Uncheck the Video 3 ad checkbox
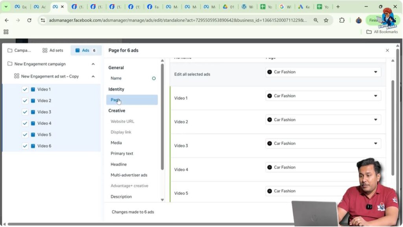 point(25,112)
